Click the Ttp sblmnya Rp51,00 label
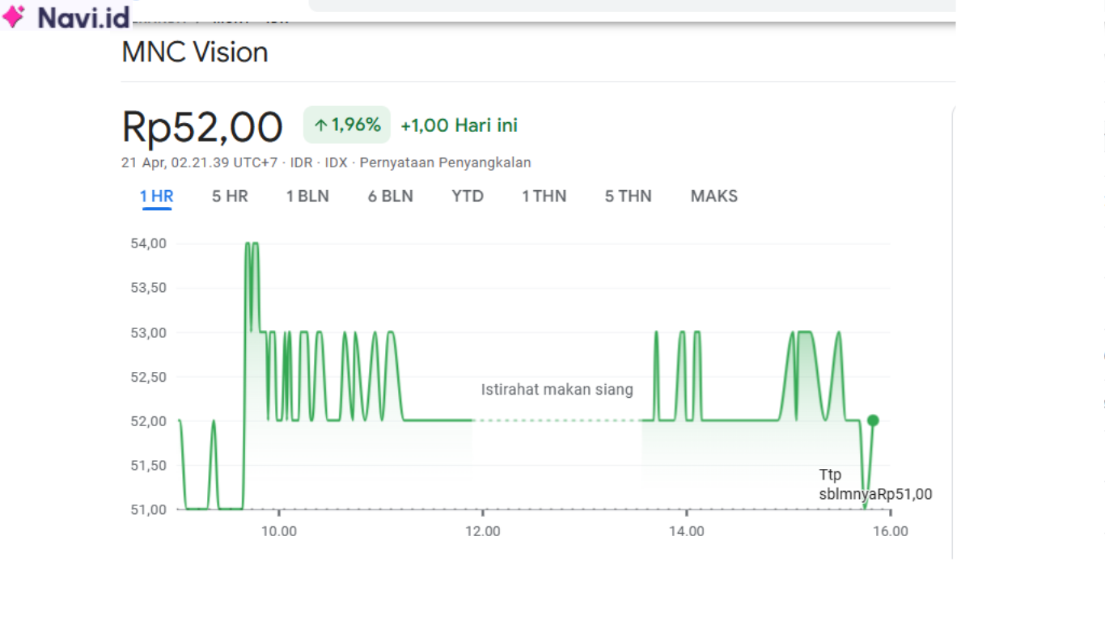The width and height of the screenshot is (1105, 621). 875,484
